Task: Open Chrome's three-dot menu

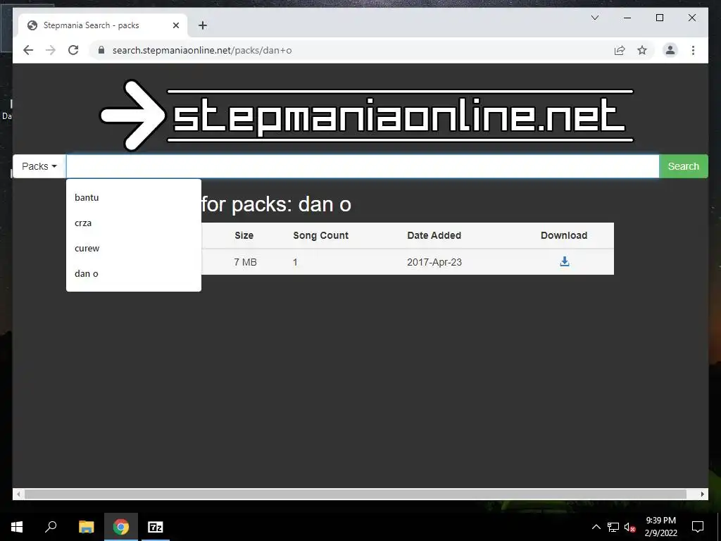Action: coord(693,50)
